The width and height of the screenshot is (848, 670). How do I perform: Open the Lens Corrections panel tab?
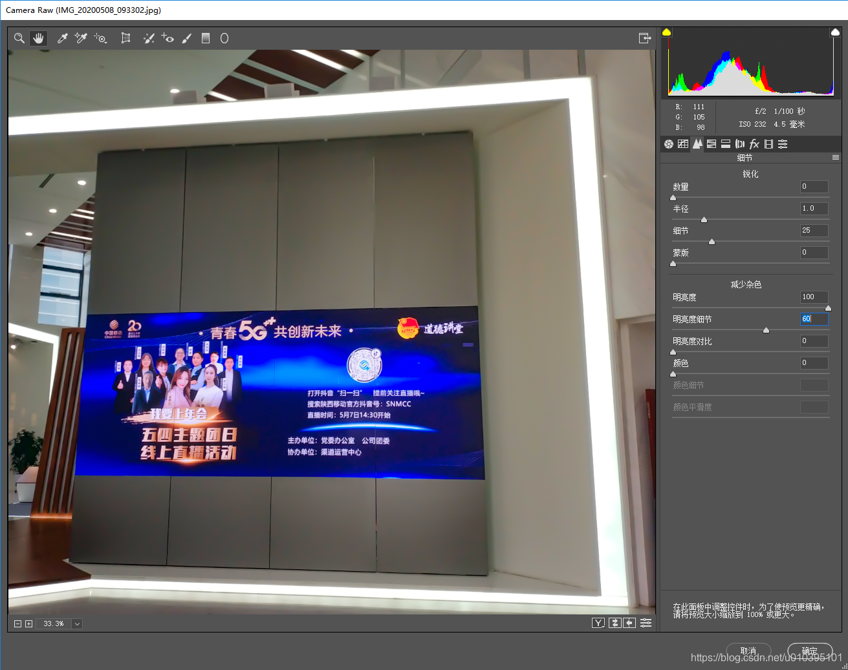pos(740,144)
